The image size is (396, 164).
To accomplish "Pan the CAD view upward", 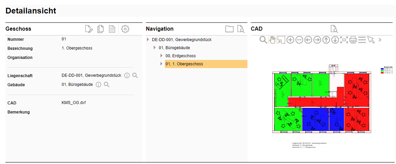I will pos(326,40).
